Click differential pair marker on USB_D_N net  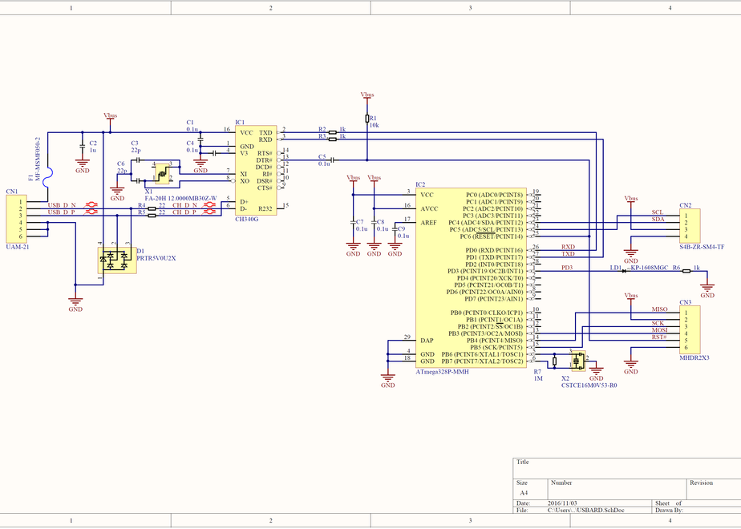coord(91,205)
